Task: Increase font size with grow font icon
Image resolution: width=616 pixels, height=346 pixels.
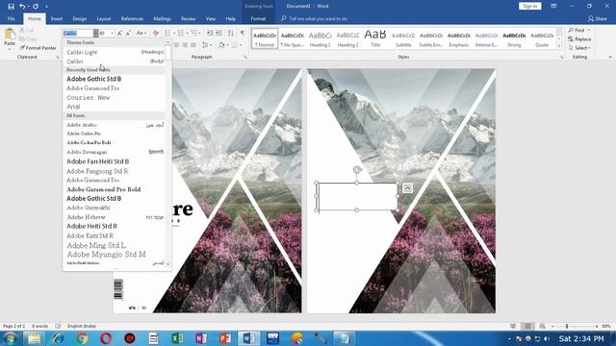Action: [119, 34]
